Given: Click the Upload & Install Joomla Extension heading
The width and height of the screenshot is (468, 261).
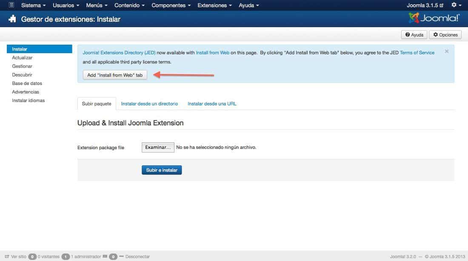Looking at the screenshot, I should click(x=131, y=123).
